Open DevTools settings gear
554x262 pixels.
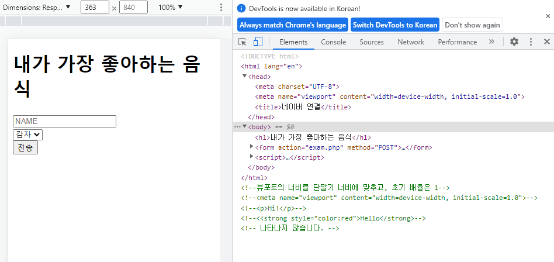[x=514, y=42]
